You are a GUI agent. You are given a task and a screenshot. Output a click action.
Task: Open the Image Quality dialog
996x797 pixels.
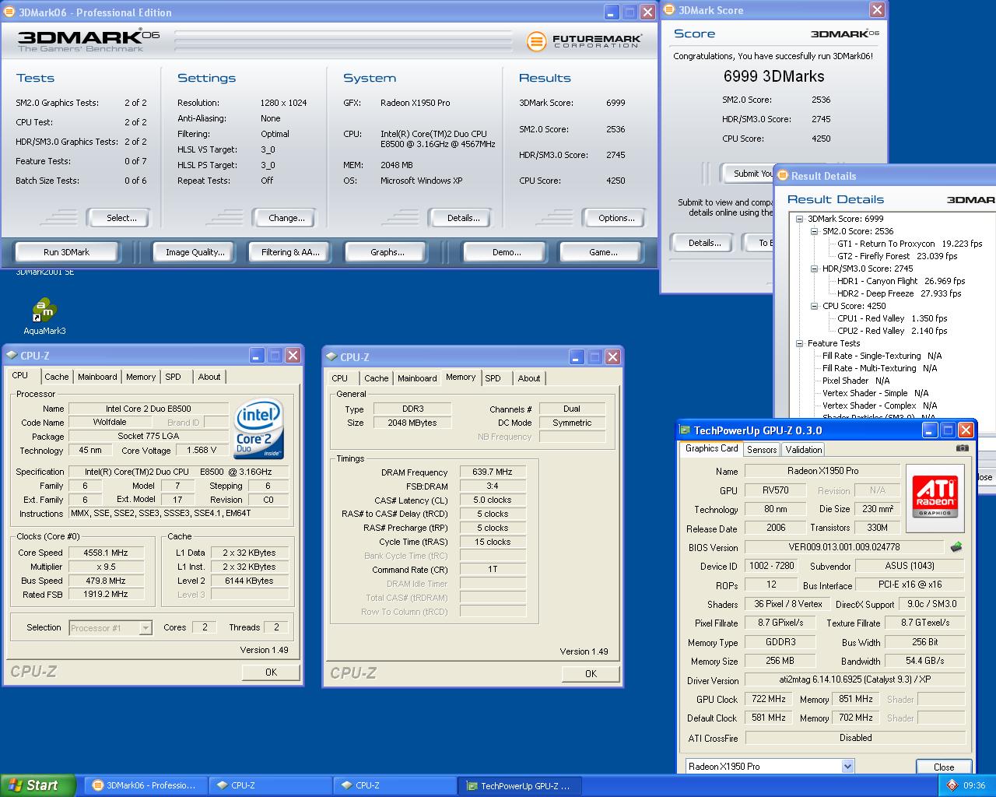coord(195,252)
